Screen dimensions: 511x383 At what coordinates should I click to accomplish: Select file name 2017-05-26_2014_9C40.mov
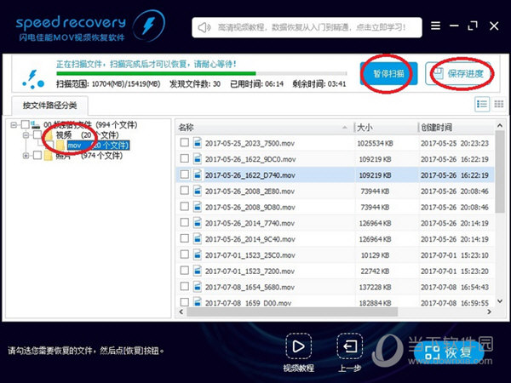click(250, 239)
